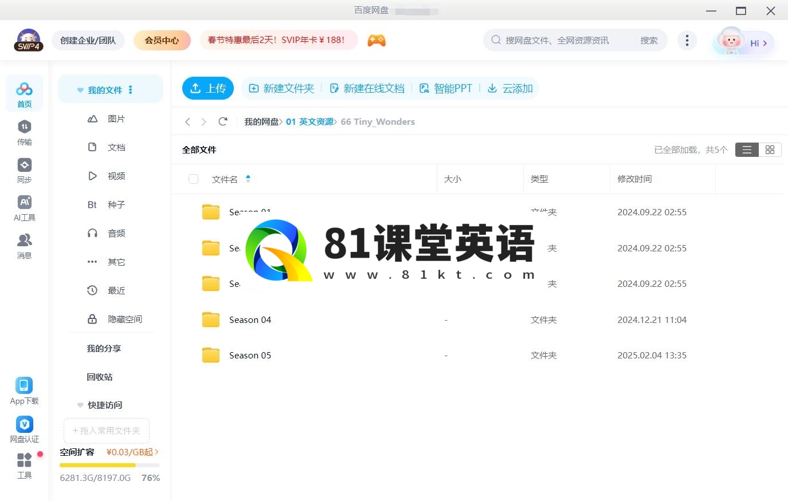This screenshot has width=788, height=501.
Task: Click the SVIP4 avatar badge
Action: (29, 40)
